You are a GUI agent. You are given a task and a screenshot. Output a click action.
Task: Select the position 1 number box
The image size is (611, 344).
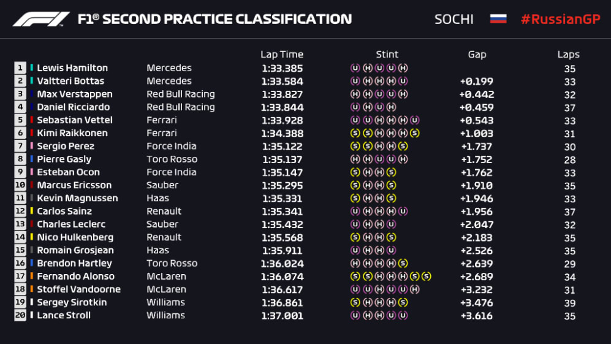click(x=20, y=68)
